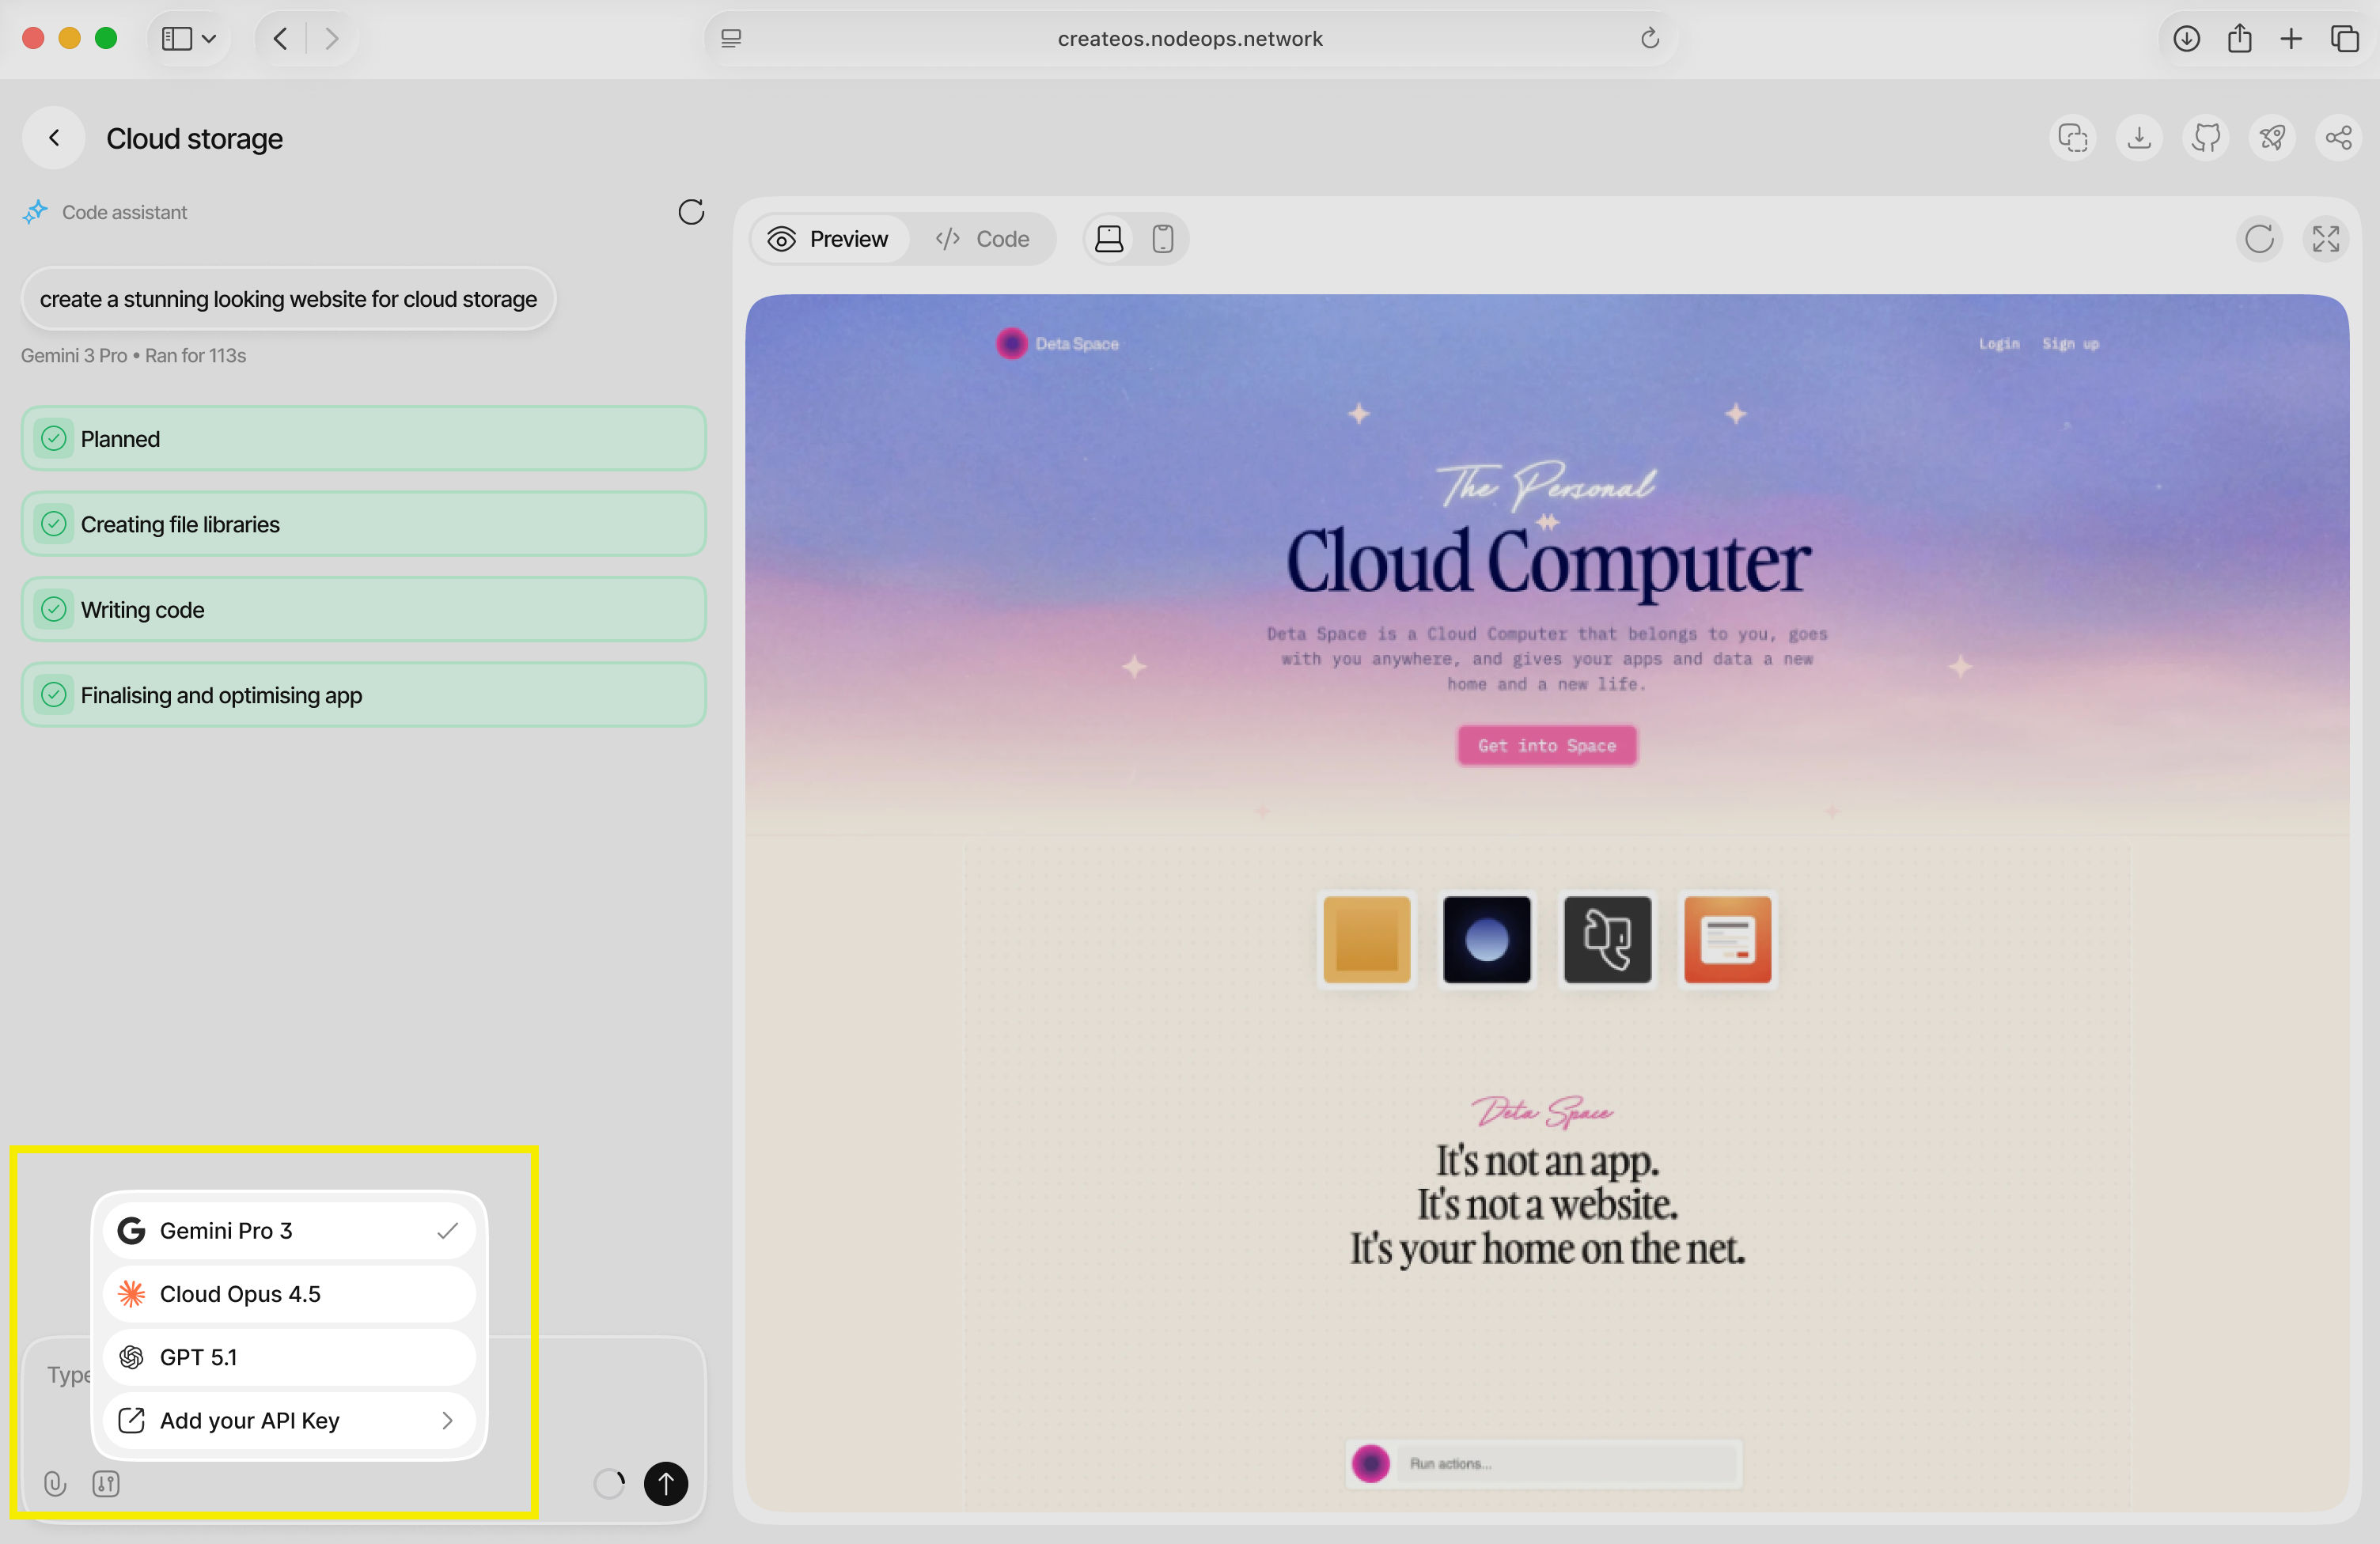Click the share icon in header
This screenshot has height=1544, width=2380.
(x=2338, y=138)
